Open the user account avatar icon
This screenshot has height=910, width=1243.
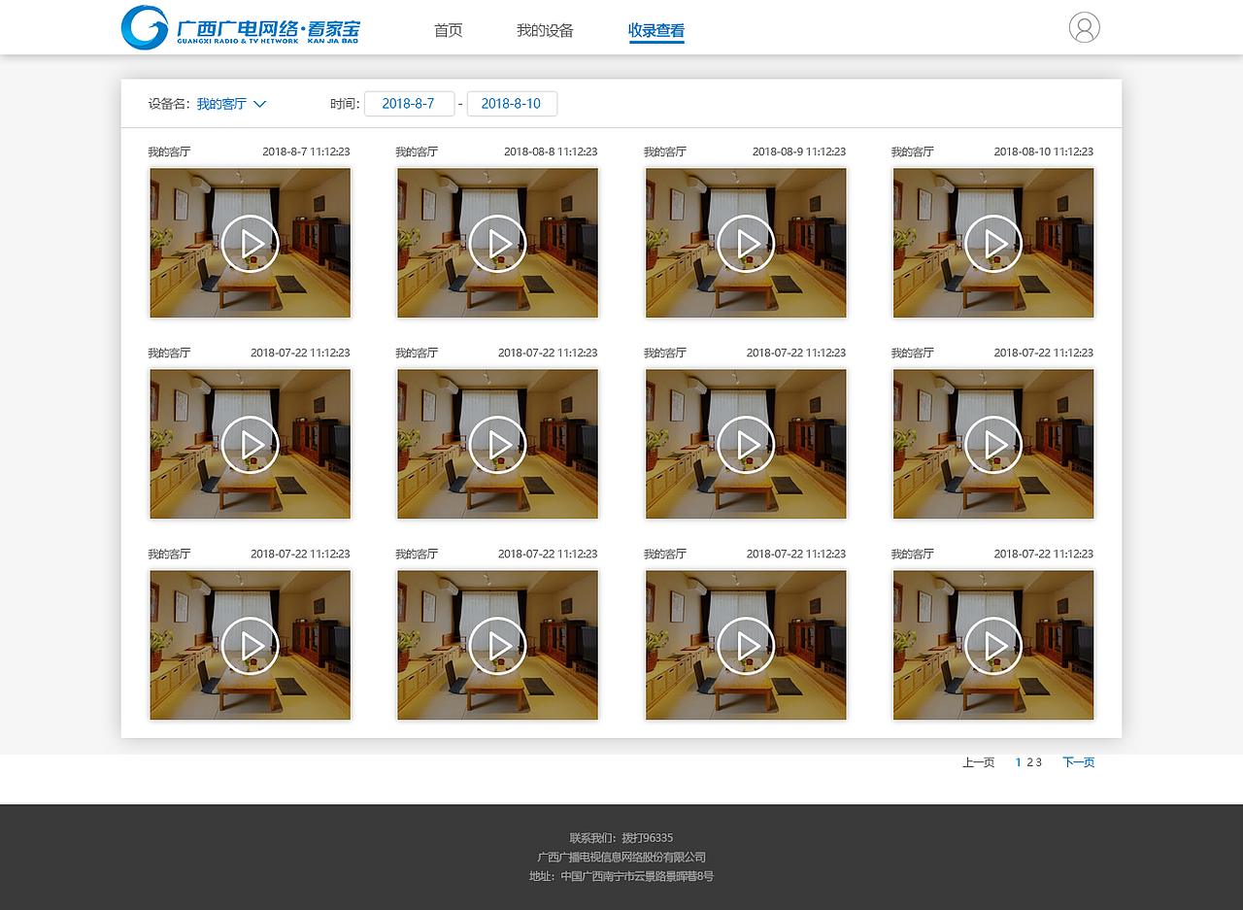[x=1084, y=27]
